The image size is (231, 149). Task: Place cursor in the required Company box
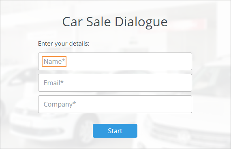coord(115,104)
